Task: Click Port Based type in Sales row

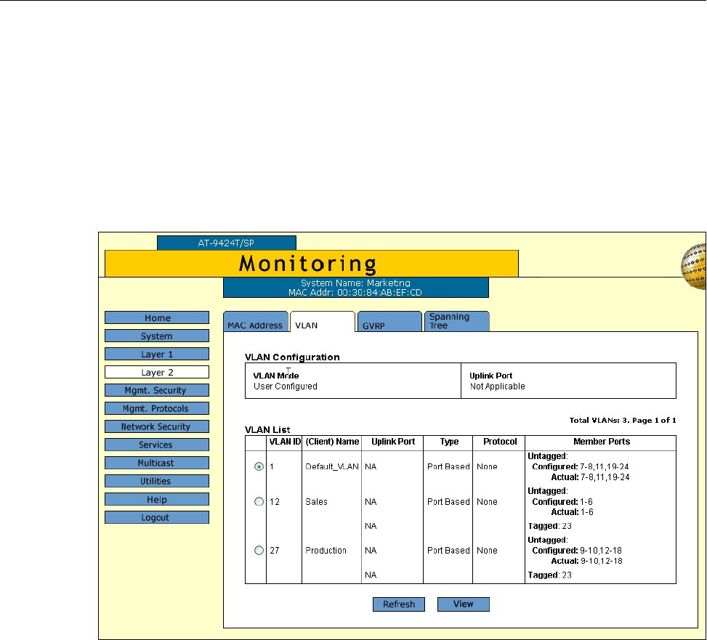Action: pyautogui.click(x=448, y=502)
